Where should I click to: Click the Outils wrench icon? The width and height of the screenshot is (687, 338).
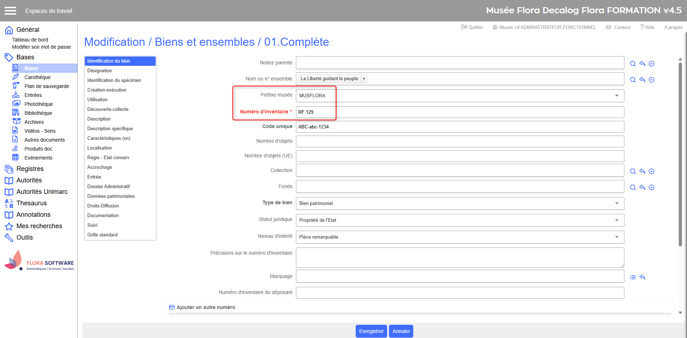click(9, 237)
